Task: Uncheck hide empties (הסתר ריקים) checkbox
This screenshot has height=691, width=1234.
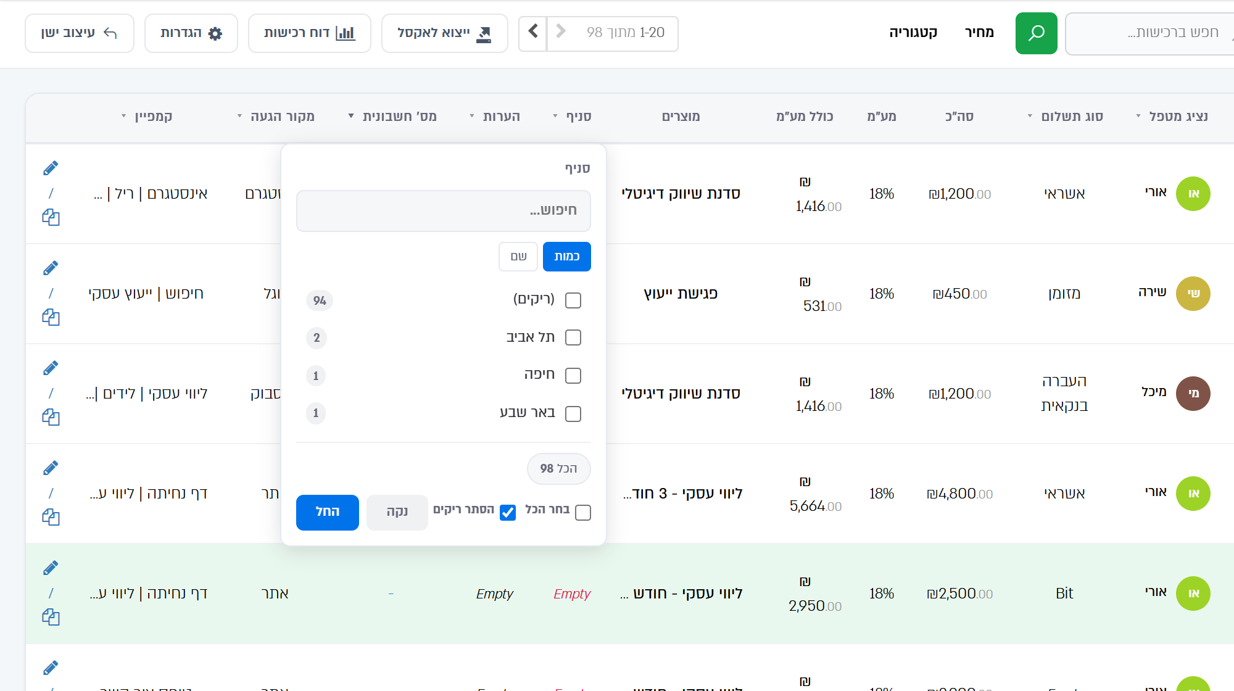Action: click(x=508, y=513)
